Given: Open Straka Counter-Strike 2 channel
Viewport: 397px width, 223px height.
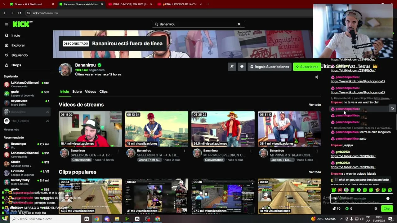Looking at the screenshot, I should (x=26, y=164).
